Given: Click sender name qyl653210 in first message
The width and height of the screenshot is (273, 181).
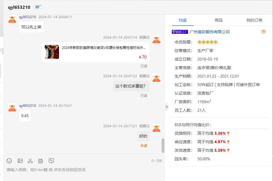Looking at the screenshot, I should (28, 17).
